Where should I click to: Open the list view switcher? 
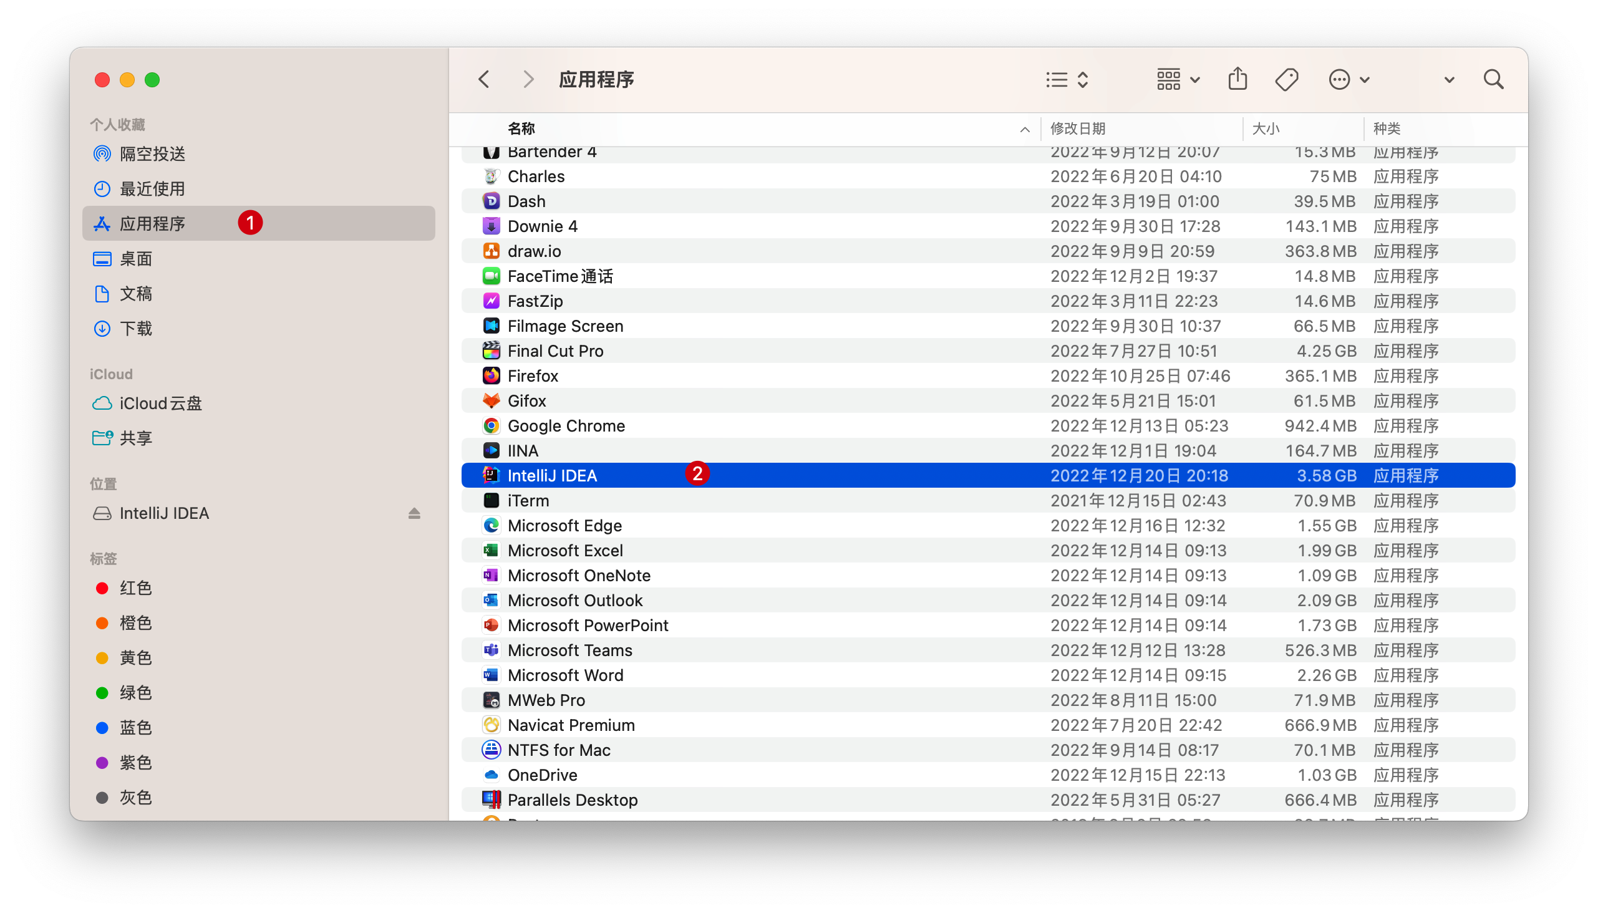point(1067,80)
